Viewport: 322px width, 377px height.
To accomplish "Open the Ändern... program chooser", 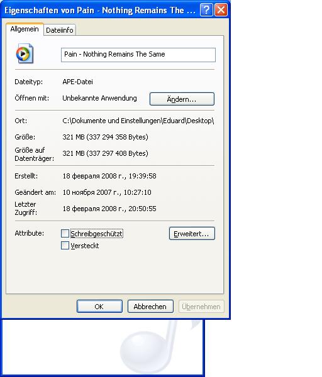I will click(x=182, y=99).
